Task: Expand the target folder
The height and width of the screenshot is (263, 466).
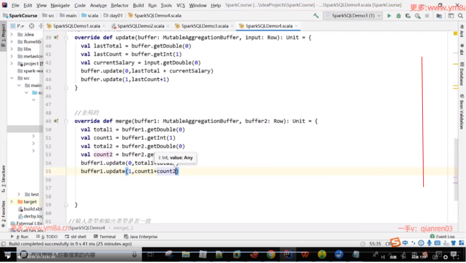Action: tap(12, 202)
